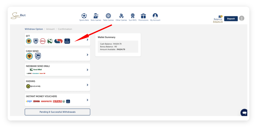Click the R4104.79 balance link
Viewport: 257px width, 129px height.
tap(218, 21)
